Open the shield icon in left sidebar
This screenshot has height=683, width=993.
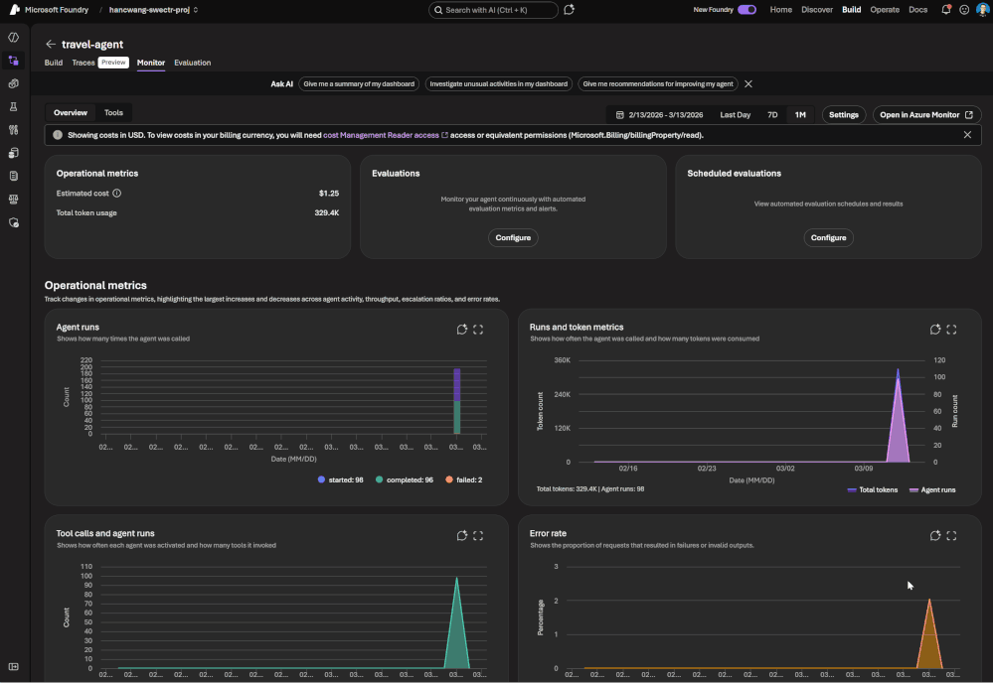[x=14, y=223]
